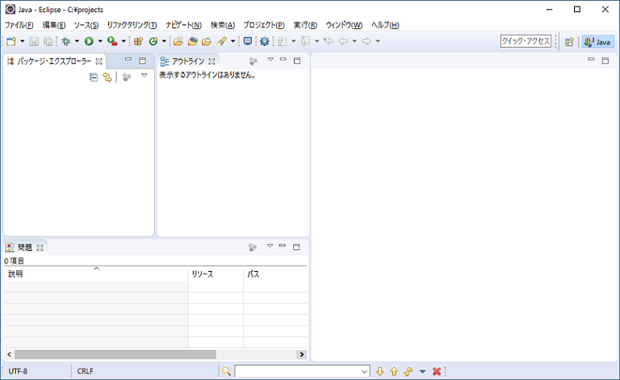This screenshot has width=620, height=380.
Task: Click the blue gear icon in toolbar
Action: (264, 41)
